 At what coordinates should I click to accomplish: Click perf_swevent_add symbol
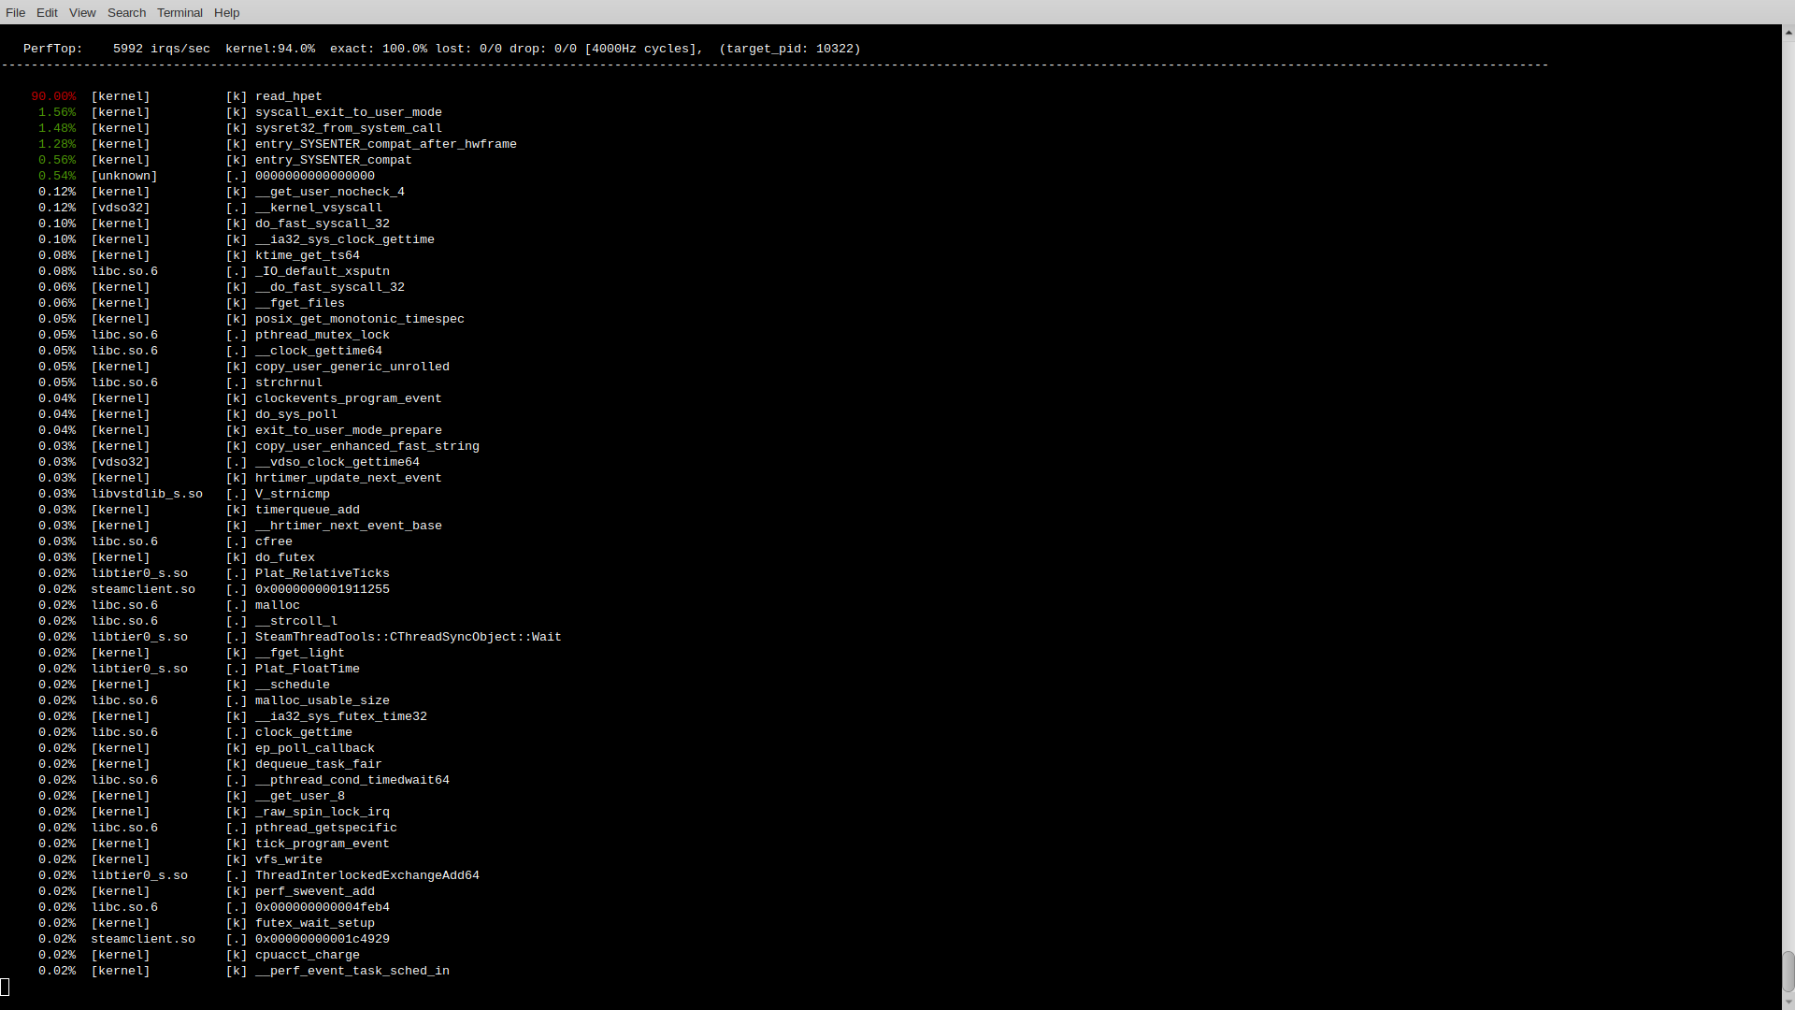[x=314, y=891]
